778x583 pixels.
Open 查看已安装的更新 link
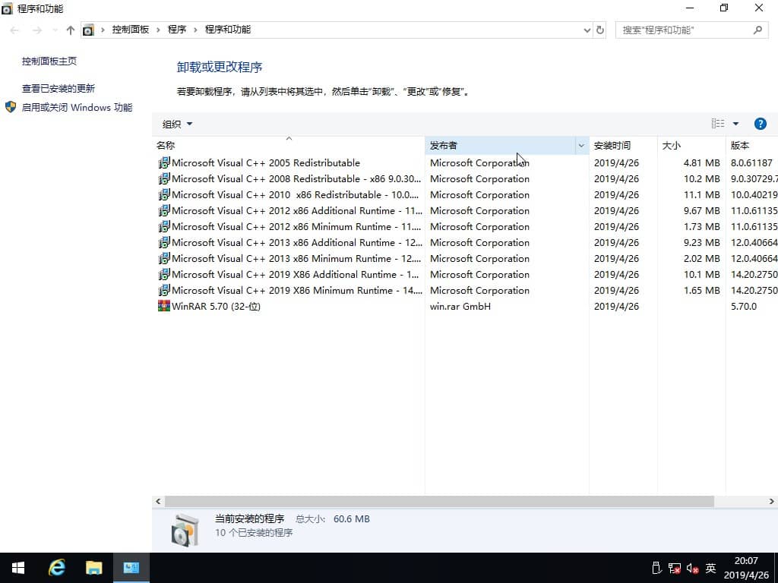click(58, 88)
